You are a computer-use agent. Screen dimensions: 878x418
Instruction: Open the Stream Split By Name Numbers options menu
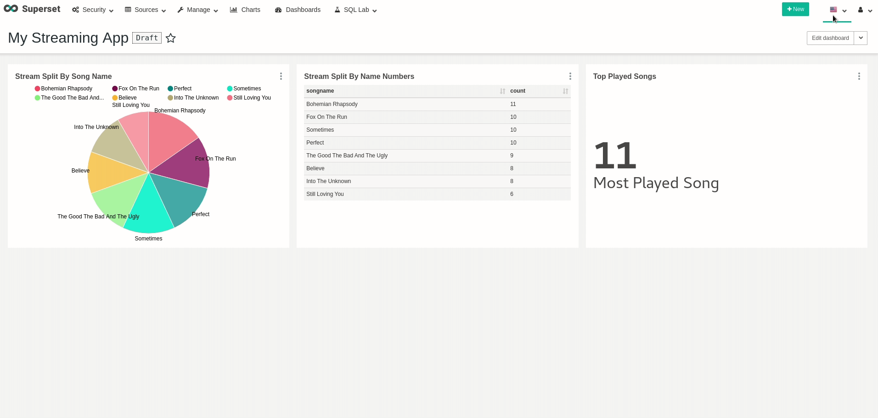pos(570,76)
